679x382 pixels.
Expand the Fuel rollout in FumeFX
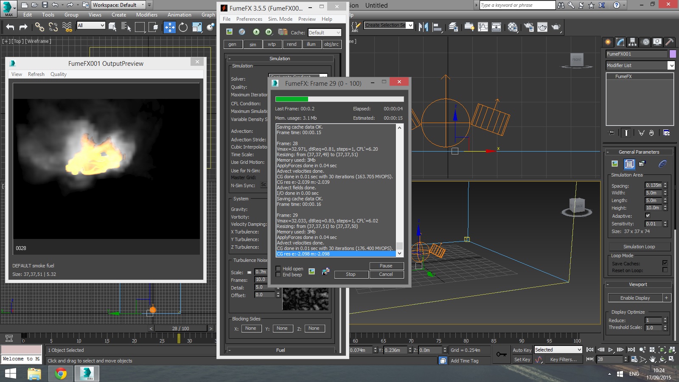[x=281, y=350]
